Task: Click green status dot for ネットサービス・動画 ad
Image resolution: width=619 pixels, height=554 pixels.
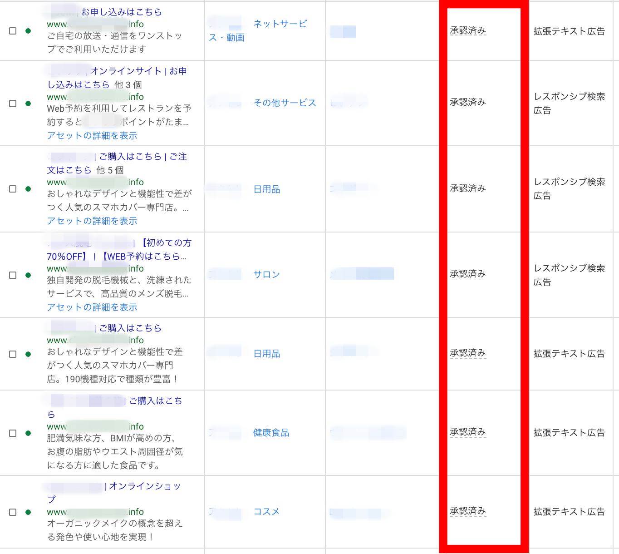Action: click(x=28, y=31)
